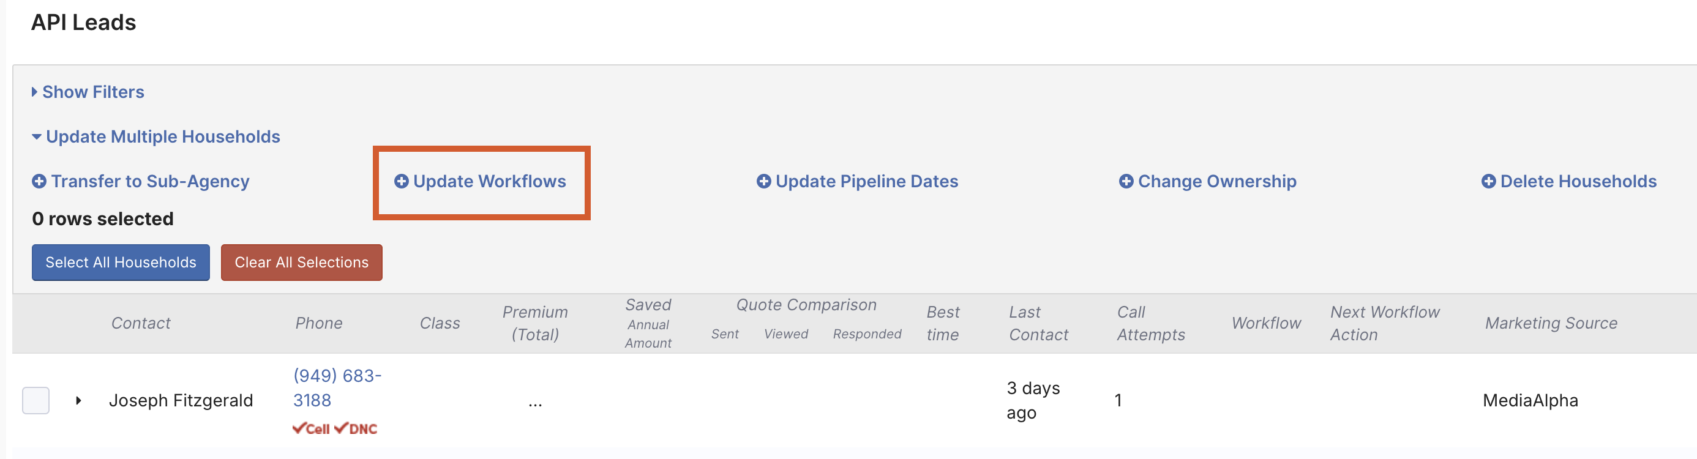The width and height of the screenshot is (1697, 459).
Task: Click the Last Contact column header
Action: tap(1039, 323)
